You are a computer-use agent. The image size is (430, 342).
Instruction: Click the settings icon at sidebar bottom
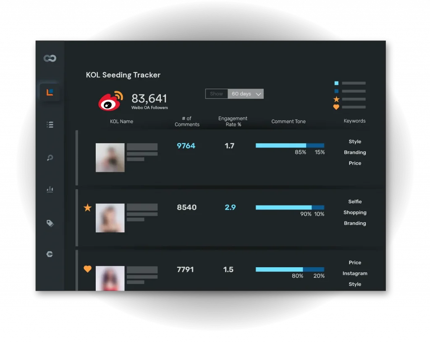point(50,254)
